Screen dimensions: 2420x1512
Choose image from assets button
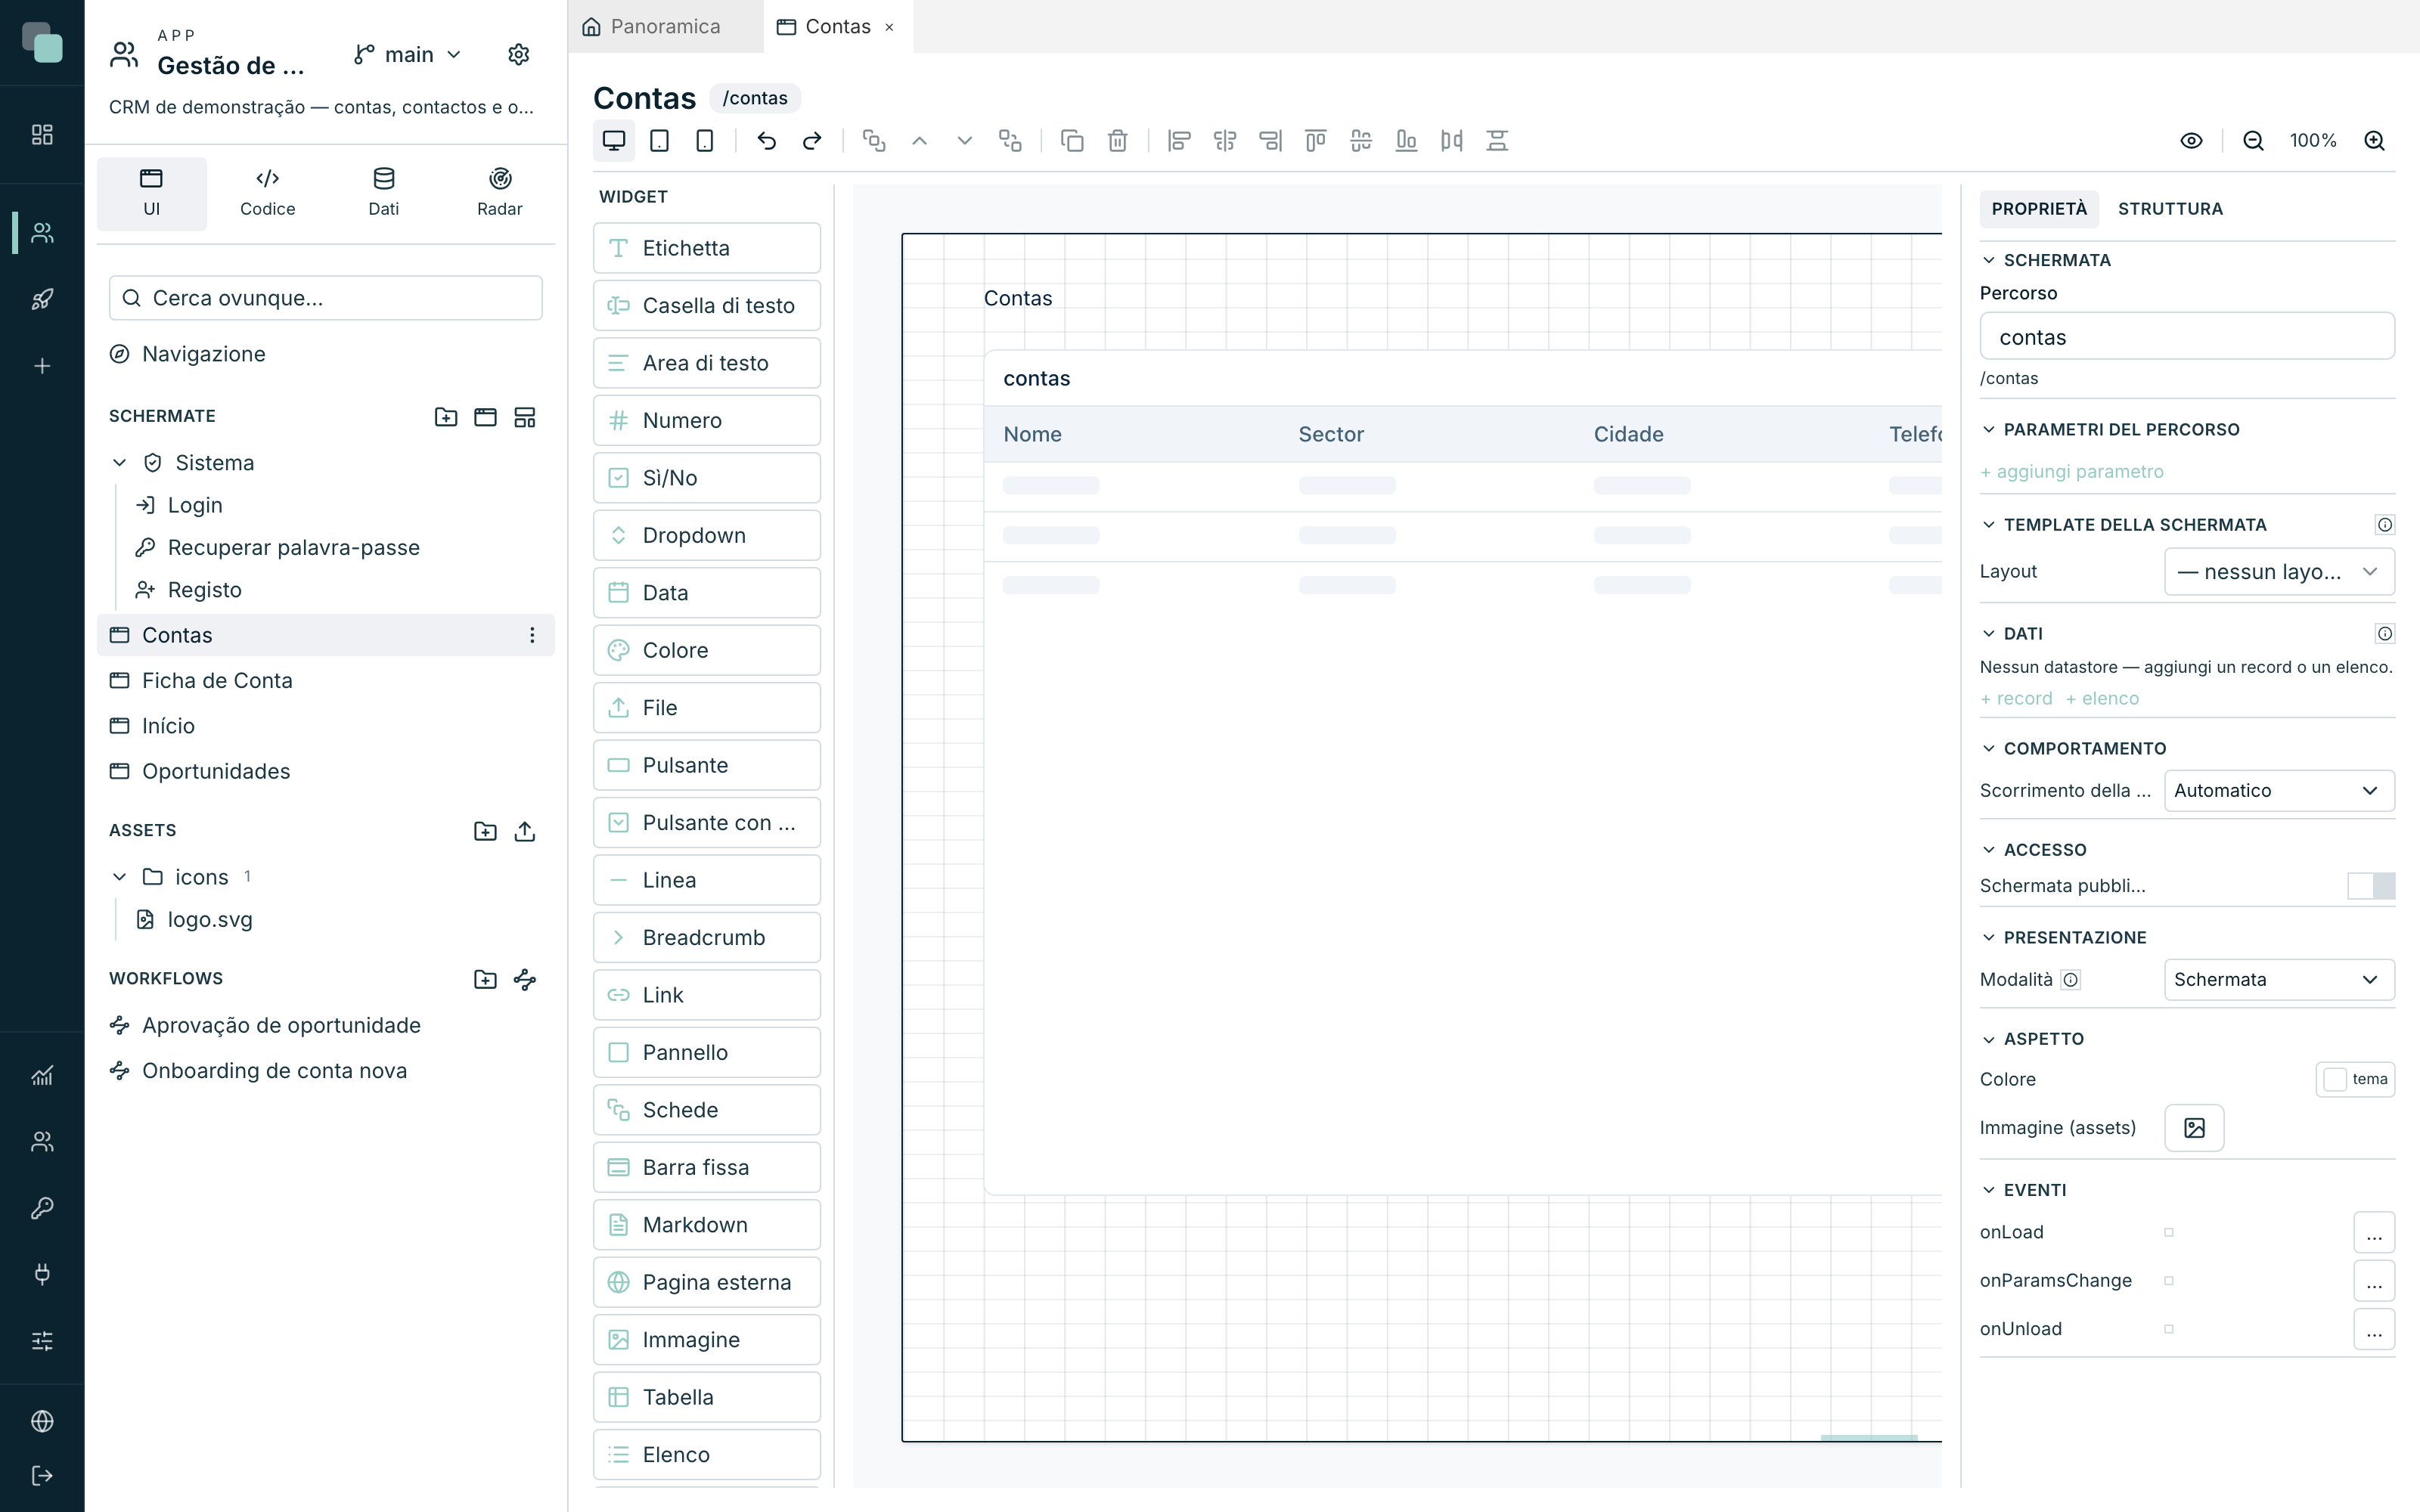tap(2194, 1128)
